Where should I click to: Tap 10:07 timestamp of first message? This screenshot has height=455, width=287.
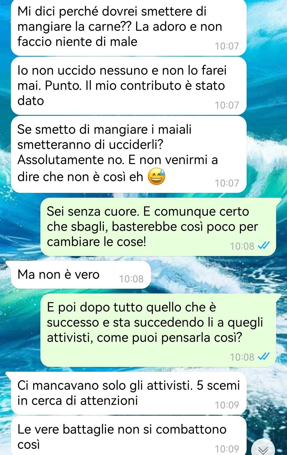(x=227, y=46)
